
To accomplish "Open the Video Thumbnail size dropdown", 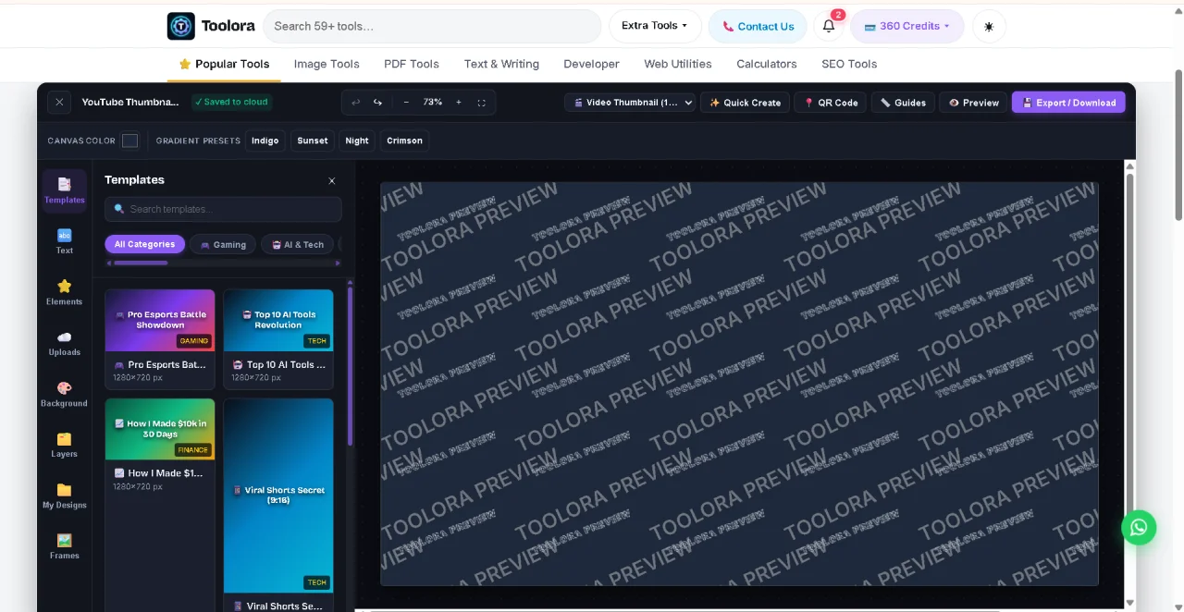I will coord(630,103).
